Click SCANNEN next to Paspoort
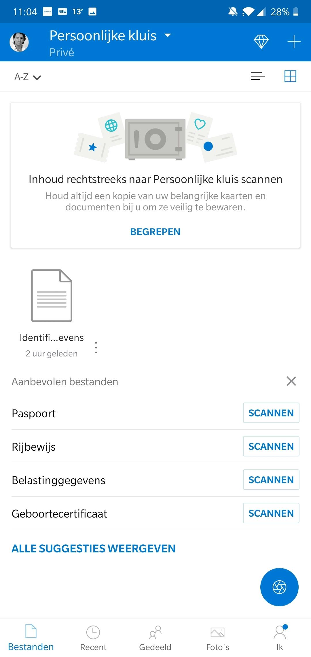 tap(271, 413)
